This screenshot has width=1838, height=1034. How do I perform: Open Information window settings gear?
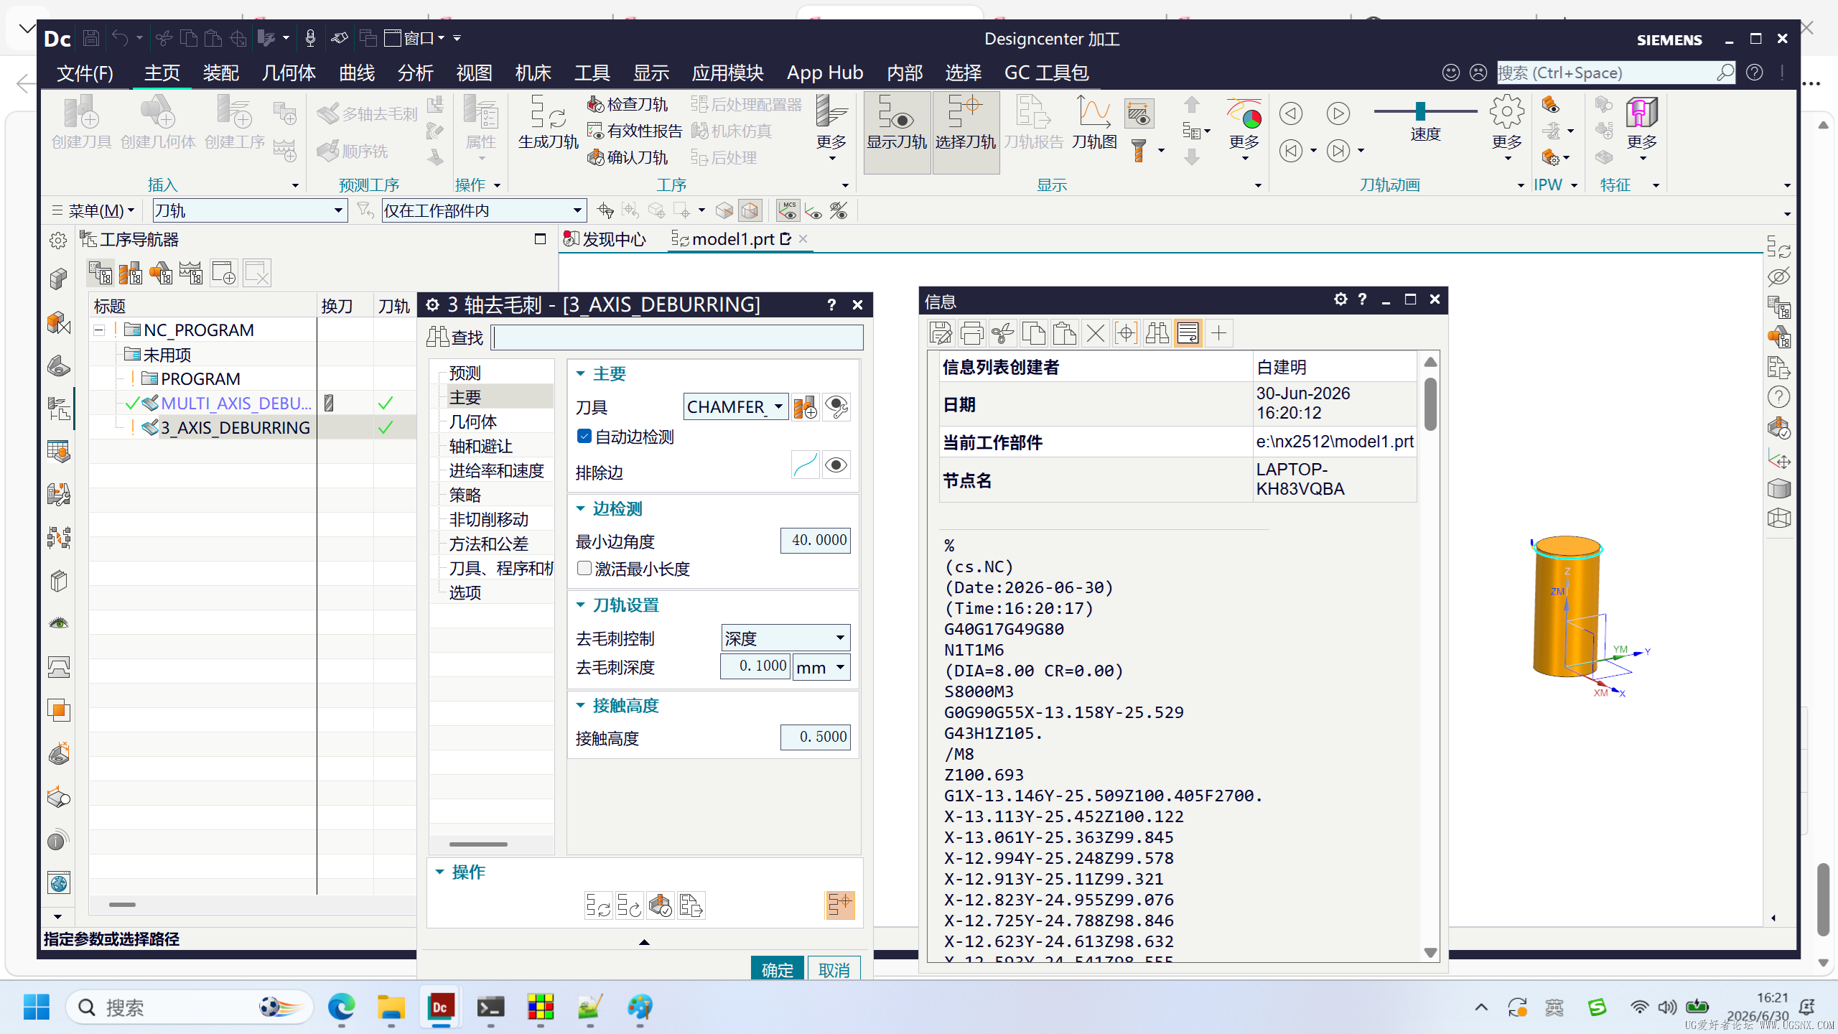pos(1340,299)
